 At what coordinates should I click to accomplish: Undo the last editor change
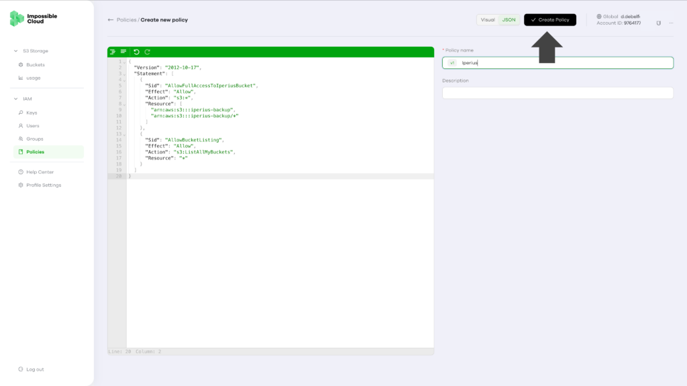tap(137, 52)
